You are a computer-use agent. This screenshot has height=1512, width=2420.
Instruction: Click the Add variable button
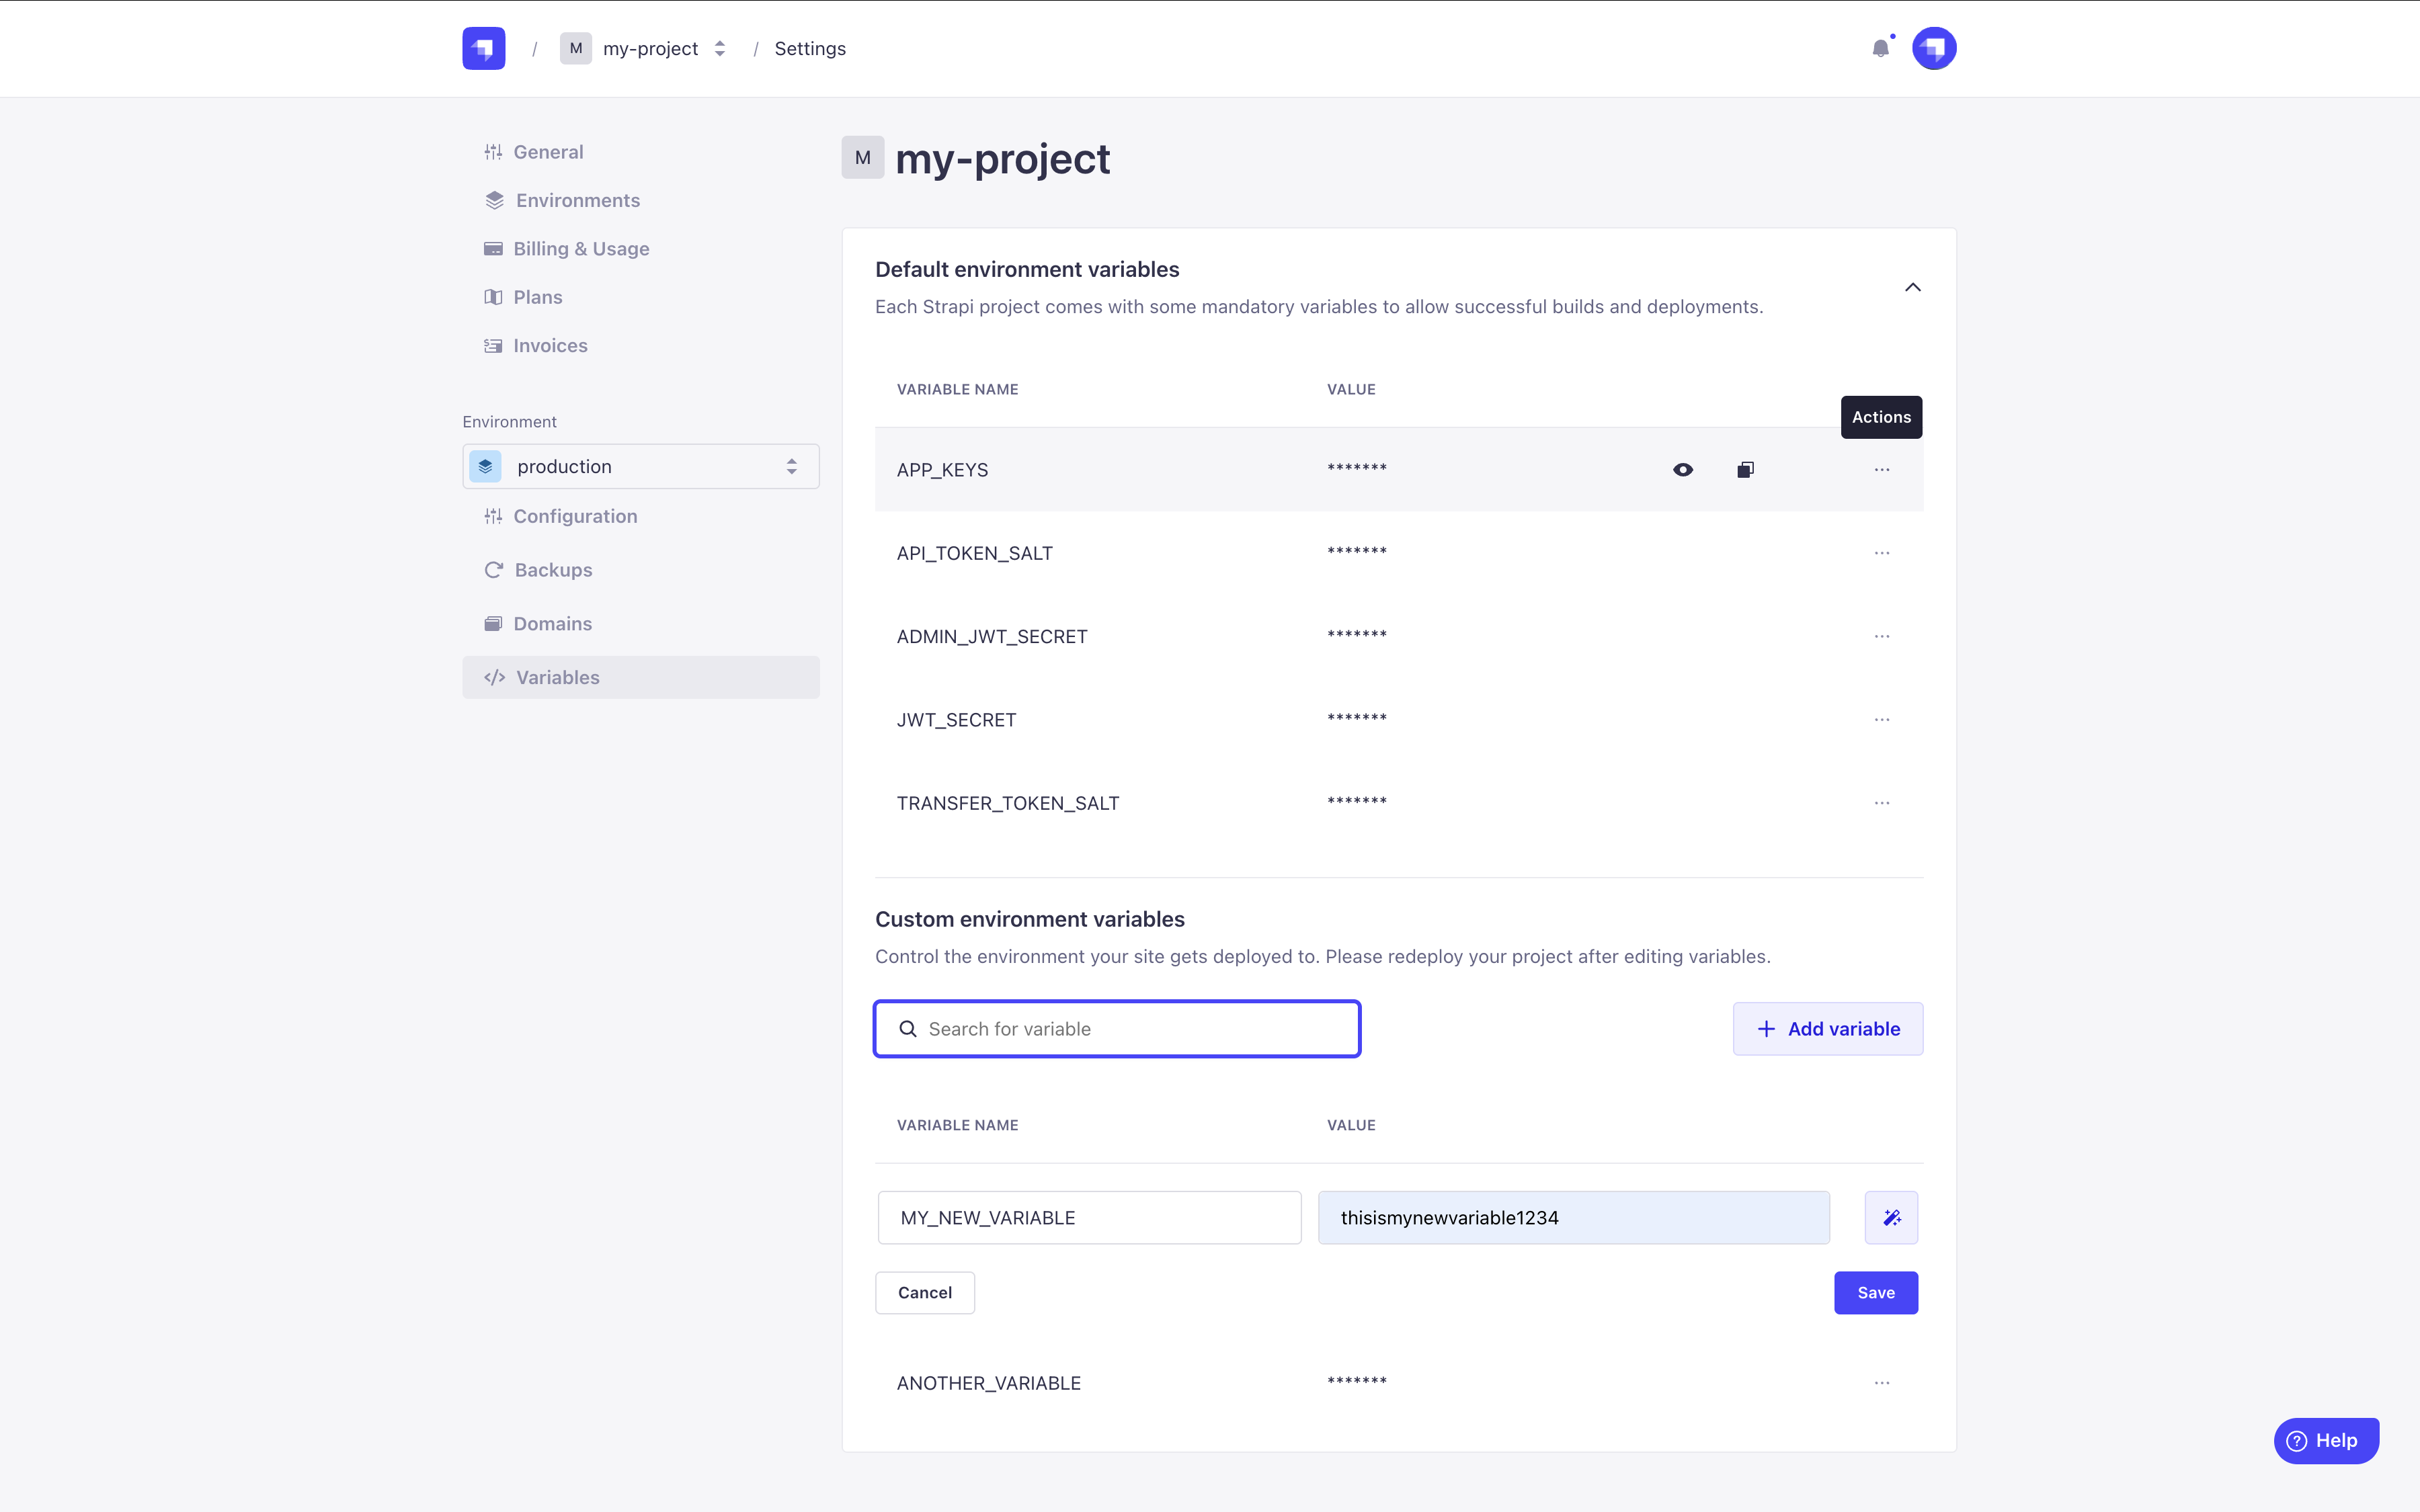coord(1827,1028)
